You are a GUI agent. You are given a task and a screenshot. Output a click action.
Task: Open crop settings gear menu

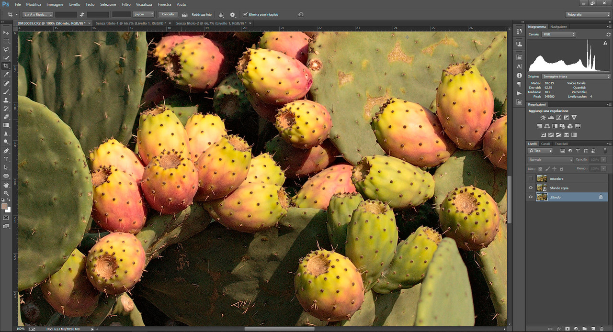[233, 14]
